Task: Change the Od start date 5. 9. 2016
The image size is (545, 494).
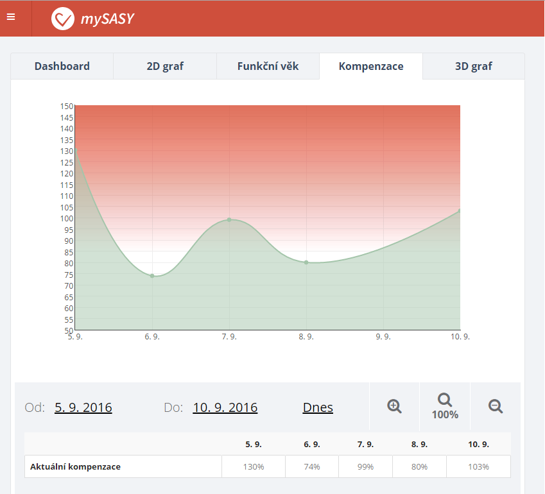Action: (83, 407)
